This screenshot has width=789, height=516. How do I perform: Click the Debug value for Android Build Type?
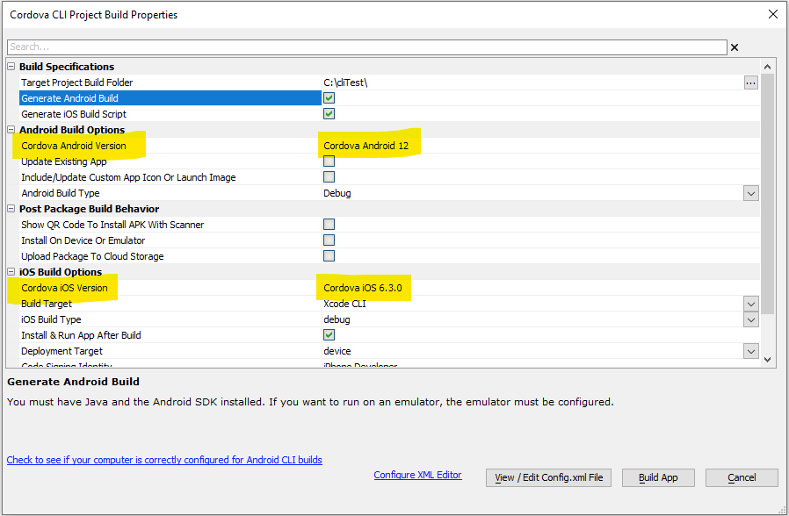pyautogui.click(x=337, y=193)
